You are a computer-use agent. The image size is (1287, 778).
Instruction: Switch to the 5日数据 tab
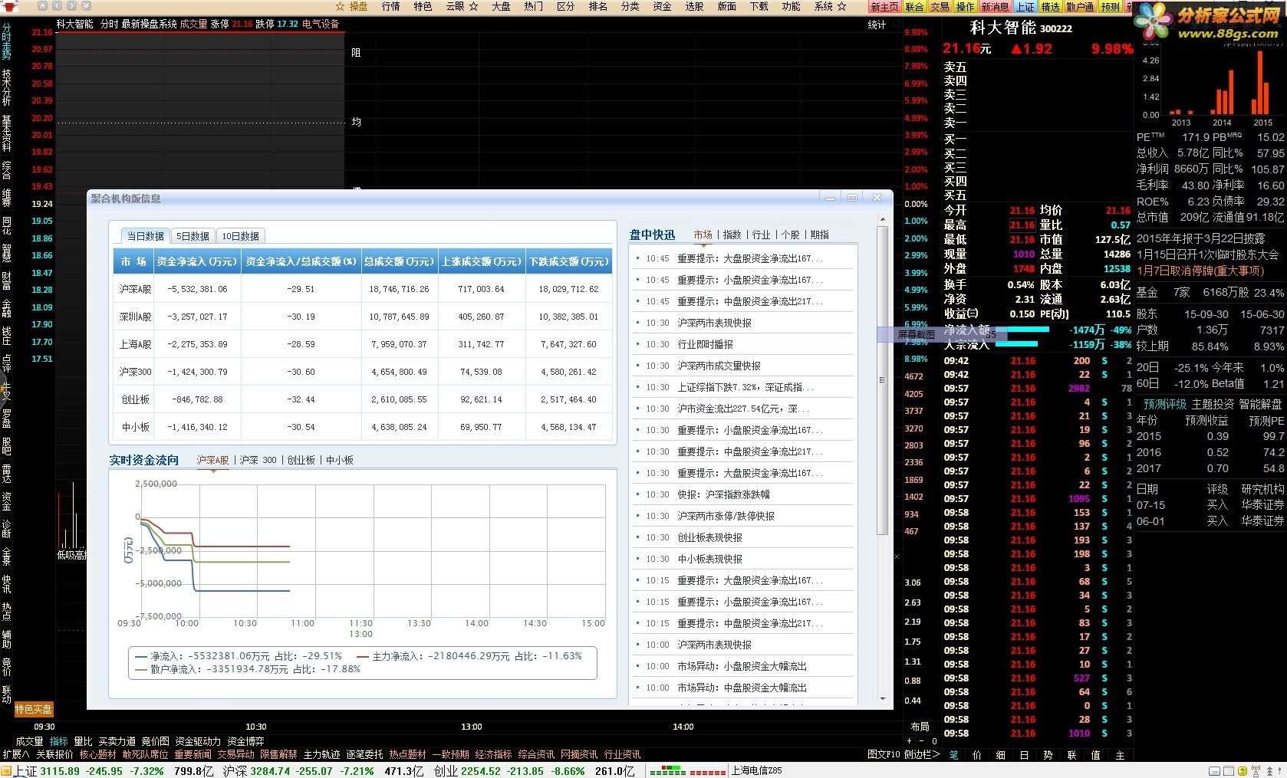click(x=193, y=236)
